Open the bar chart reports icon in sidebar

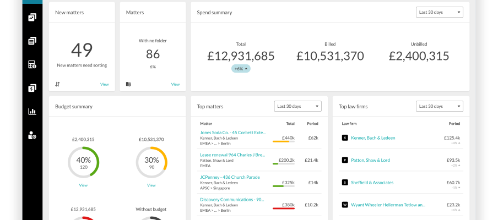32,112
